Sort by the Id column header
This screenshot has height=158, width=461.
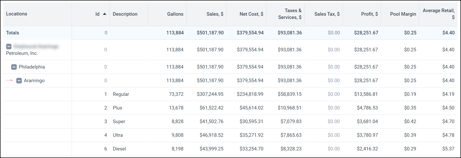97,14
